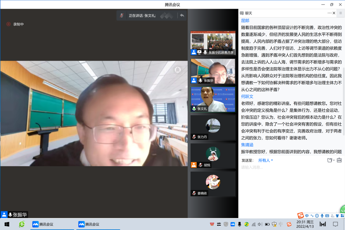The image size is (345, 230).
Task: Open the hamburger menu beside chat header
Action: click(340, 13)
